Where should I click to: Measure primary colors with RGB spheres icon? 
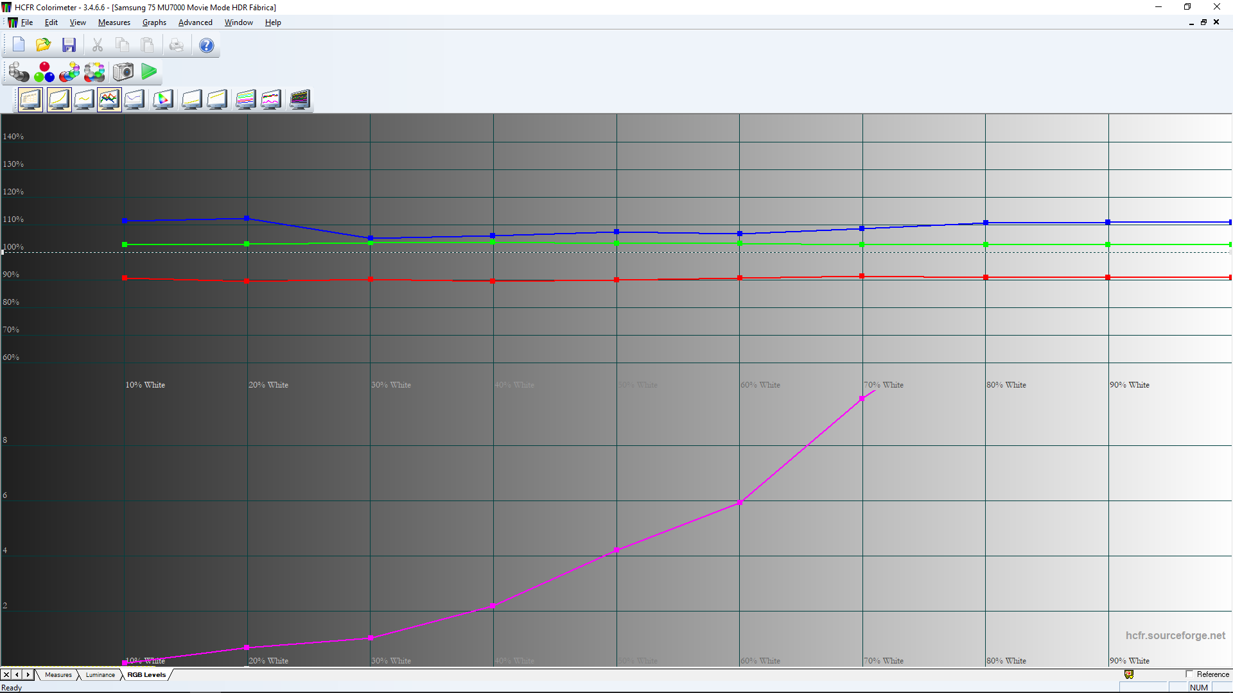[44, 72]
